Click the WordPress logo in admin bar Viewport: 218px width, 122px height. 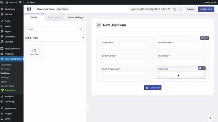[x=2, y=2]
